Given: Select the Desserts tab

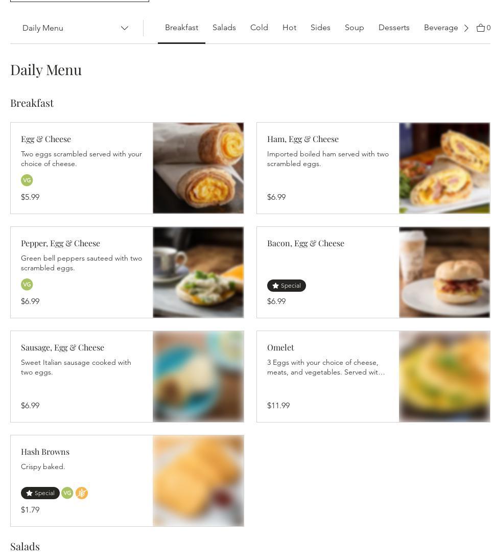Looking at the screenshot, I should click(x=394, y=28).
